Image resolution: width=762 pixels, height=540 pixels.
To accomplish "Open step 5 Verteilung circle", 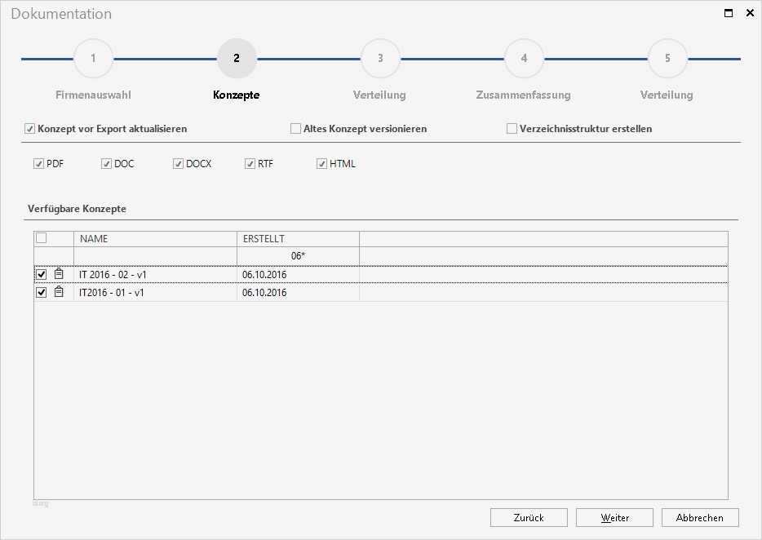I will click(667, 59).
